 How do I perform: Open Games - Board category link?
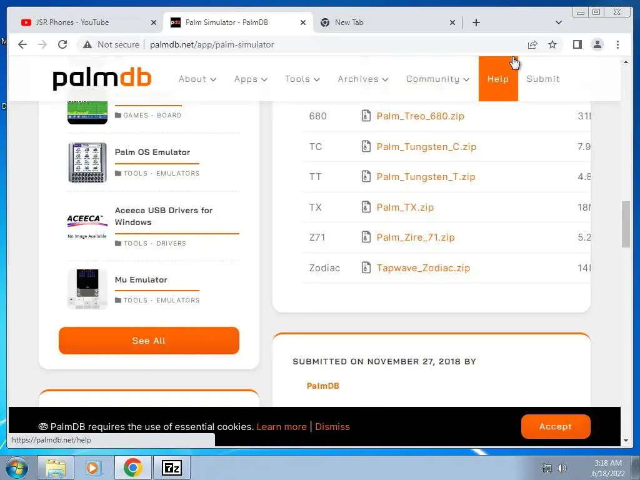tap(152, 115)
